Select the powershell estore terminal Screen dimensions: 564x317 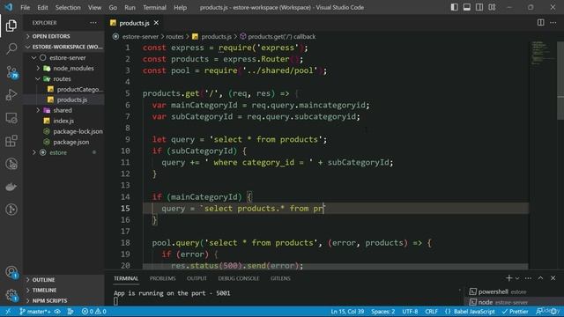pyautogui.click(x=513, y=291)
